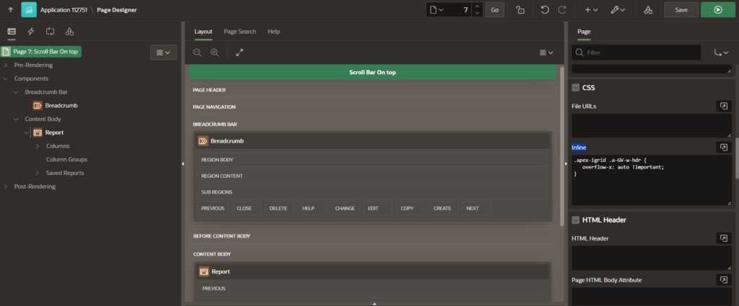Screen dimensions: 739x306
Task: Click the page lock icon in toolbar
Action: click(x=520, y=10)
